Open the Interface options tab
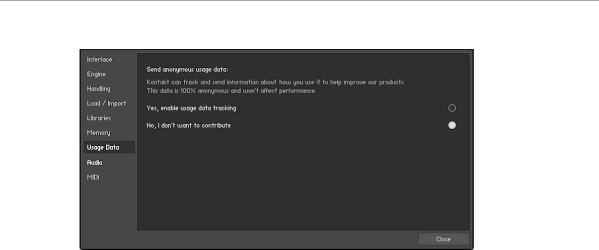 pyautogui.click(x=100, y=59)
